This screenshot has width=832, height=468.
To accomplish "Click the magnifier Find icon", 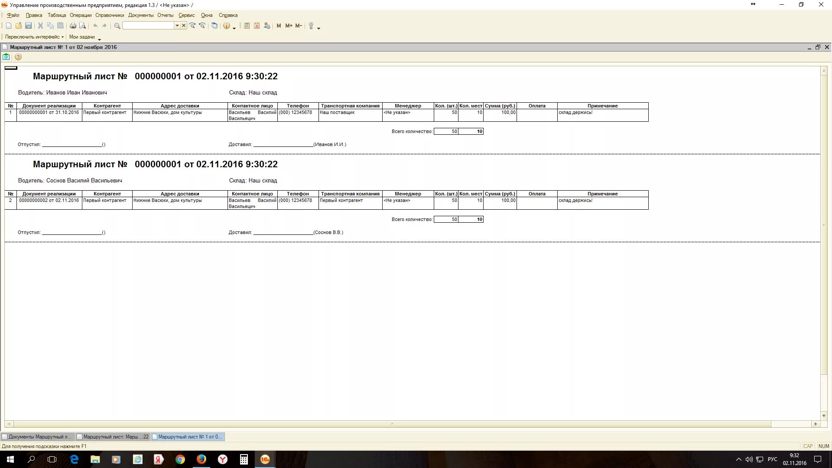I will 117,26.
